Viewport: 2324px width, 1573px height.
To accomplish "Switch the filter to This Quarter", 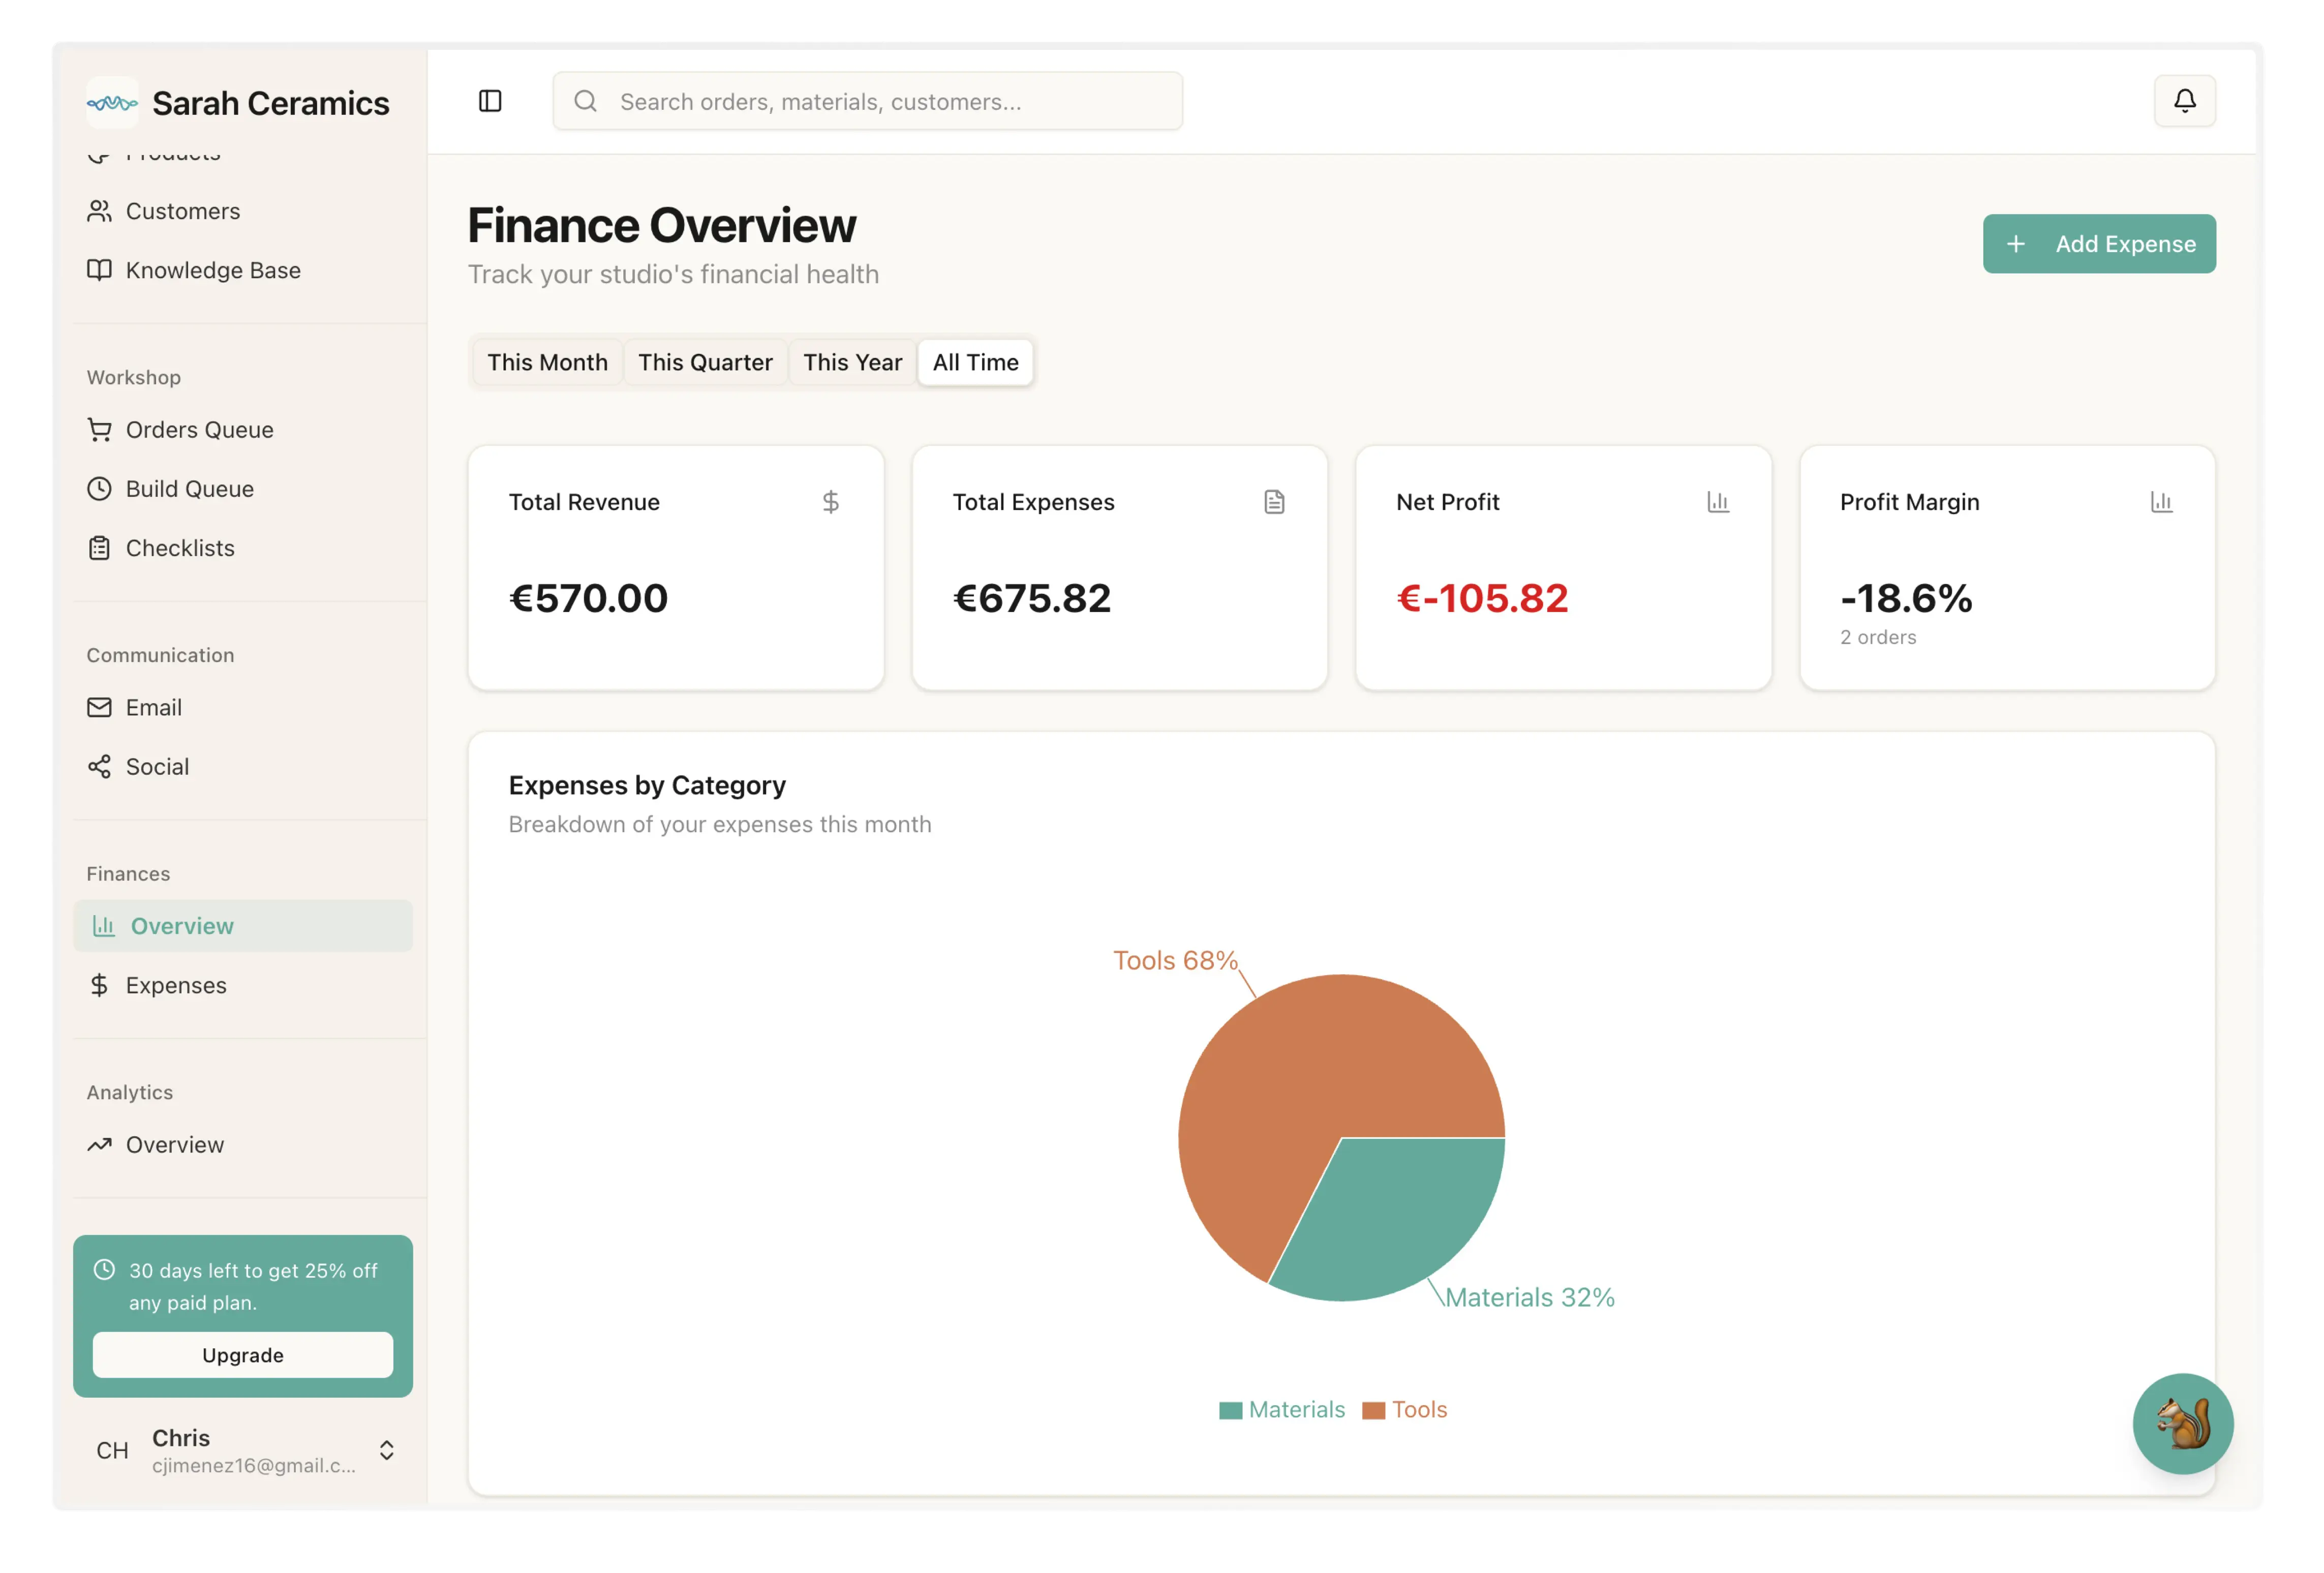I will (705, 362).
